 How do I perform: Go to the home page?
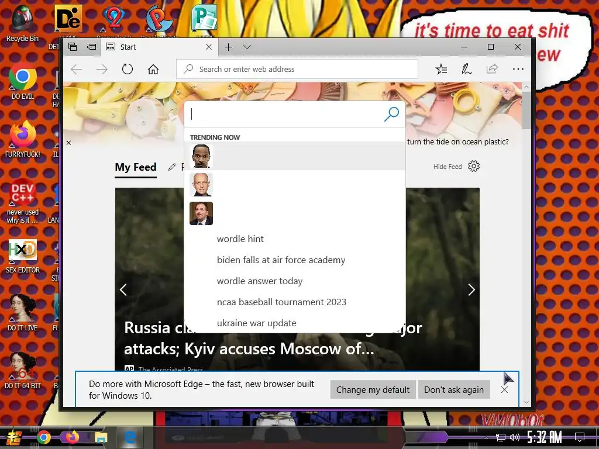click(153, 69)
